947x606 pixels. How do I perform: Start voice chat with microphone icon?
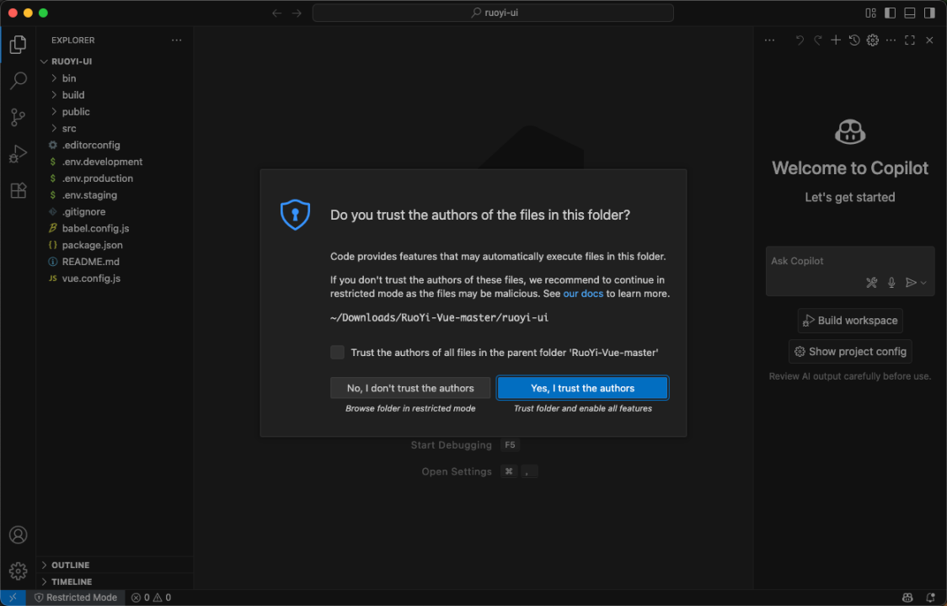891,283
